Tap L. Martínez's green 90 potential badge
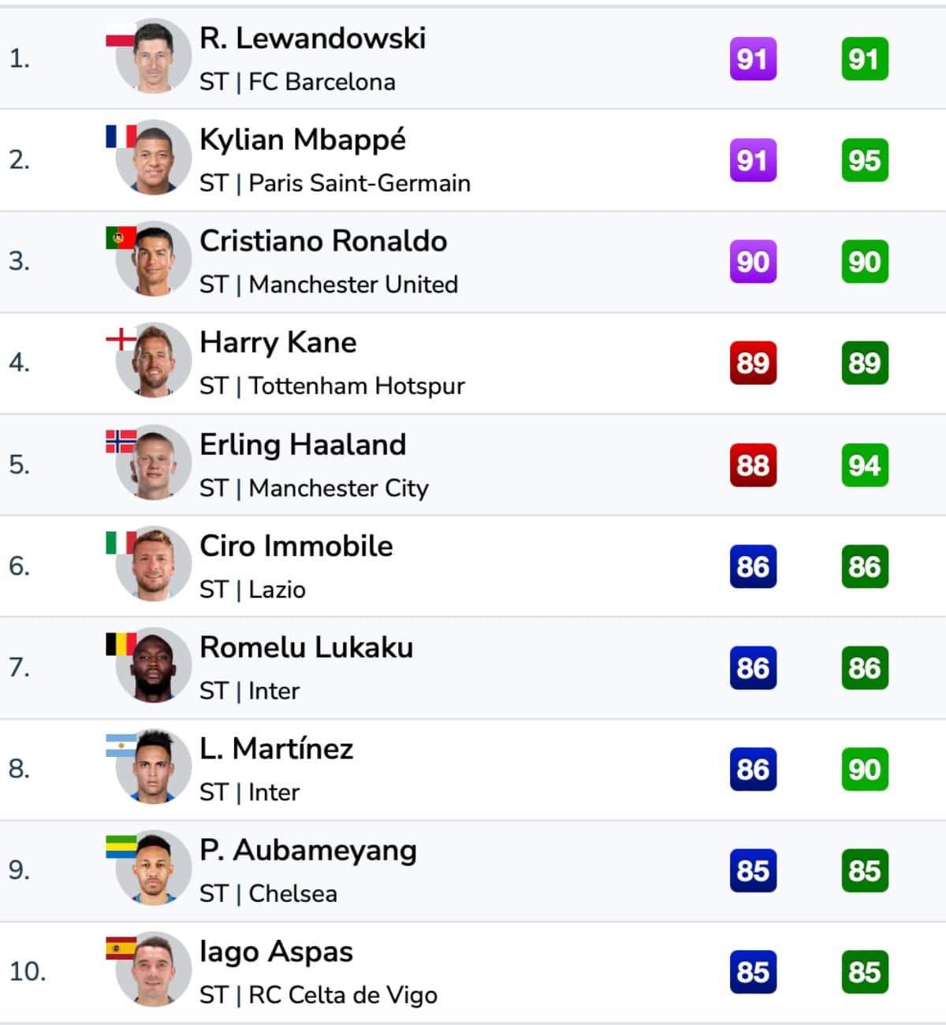The image size is (946, 1025). tap(865, 769)
